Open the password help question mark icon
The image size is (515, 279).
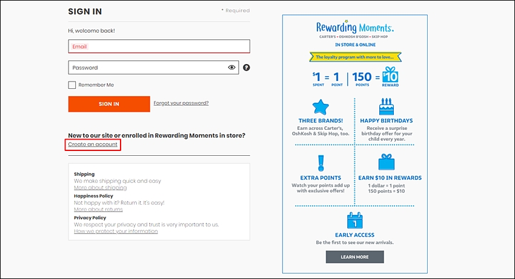point(247,68)
